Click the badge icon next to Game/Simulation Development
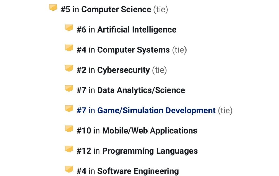The width and height of the screenshot is (279, 176). (69, 109)
